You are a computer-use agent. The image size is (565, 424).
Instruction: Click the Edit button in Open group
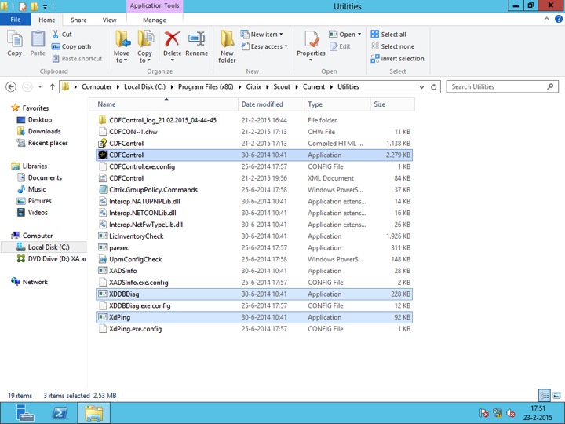(340, 46)
